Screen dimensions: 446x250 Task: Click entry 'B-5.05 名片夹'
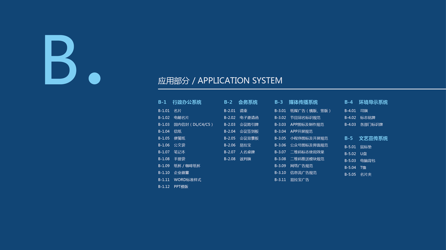(358, 174)
